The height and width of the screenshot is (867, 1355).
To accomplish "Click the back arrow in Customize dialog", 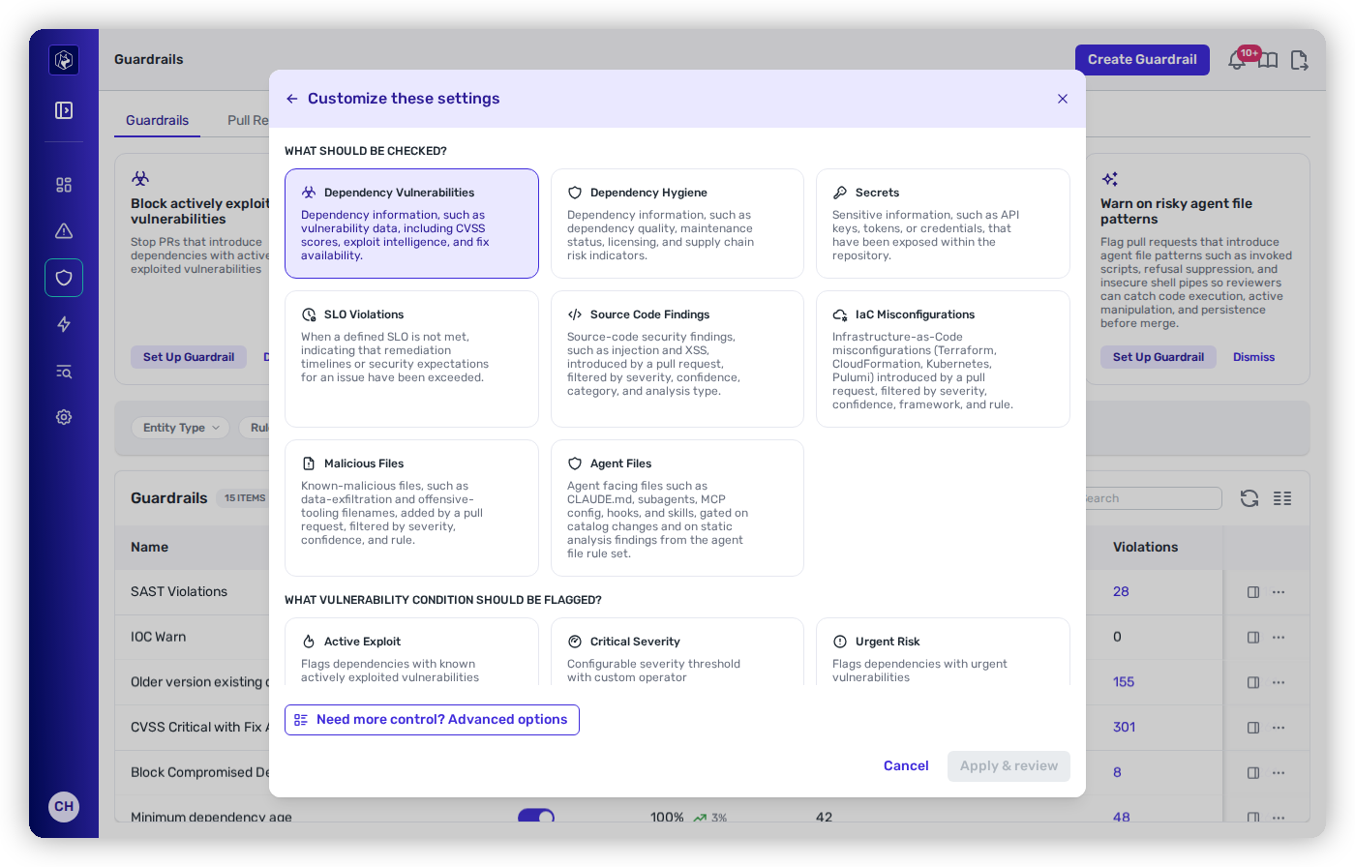I will (x=291, y=99).
